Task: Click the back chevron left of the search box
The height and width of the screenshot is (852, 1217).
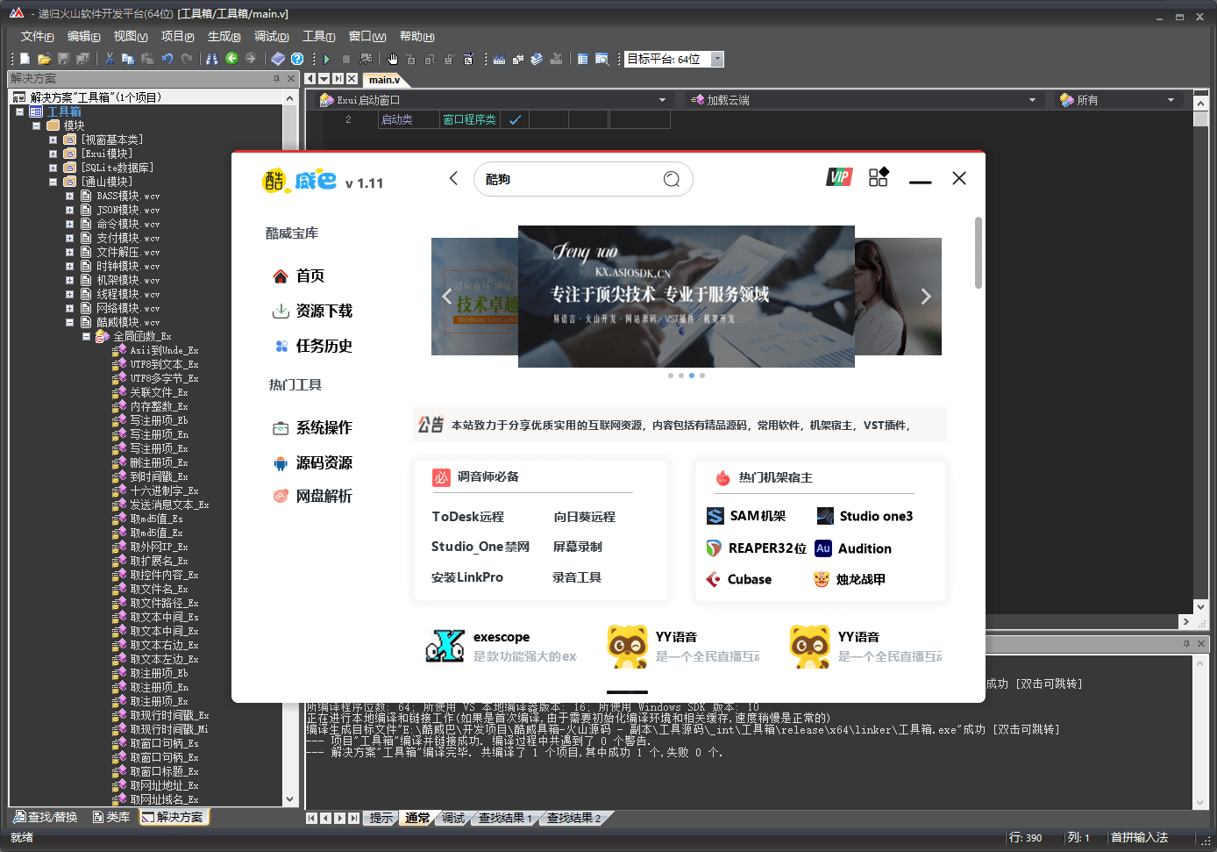Action: (453, 178)
